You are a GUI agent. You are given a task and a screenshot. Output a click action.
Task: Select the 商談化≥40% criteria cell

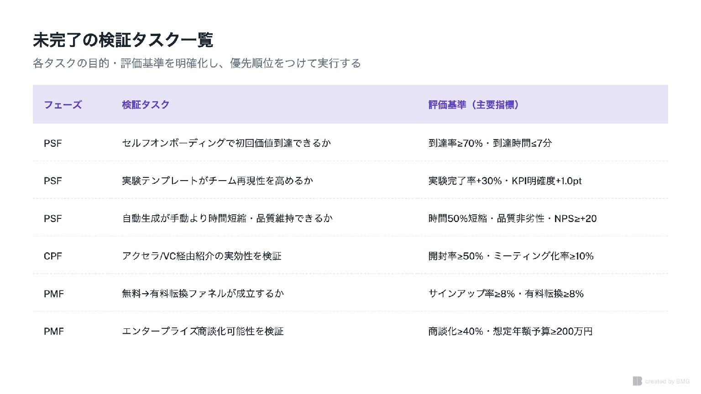click(x=510, y=332)
